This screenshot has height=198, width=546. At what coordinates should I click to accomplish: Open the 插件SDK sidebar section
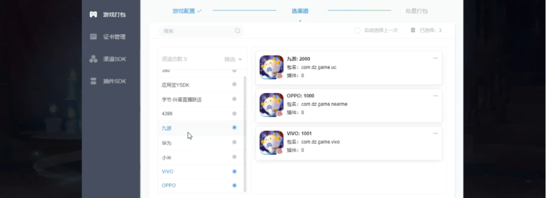click(x=111, y=81)
